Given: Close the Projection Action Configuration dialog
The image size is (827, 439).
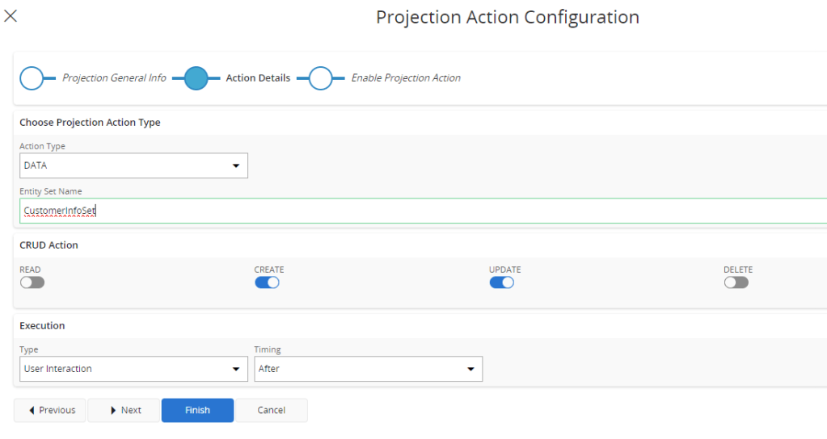Looking at the screenshot, I should [11, 16].
